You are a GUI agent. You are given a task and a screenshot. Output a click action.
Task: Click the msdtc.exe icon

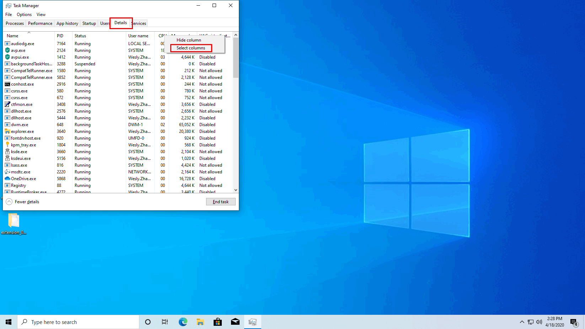click(7, 172)
